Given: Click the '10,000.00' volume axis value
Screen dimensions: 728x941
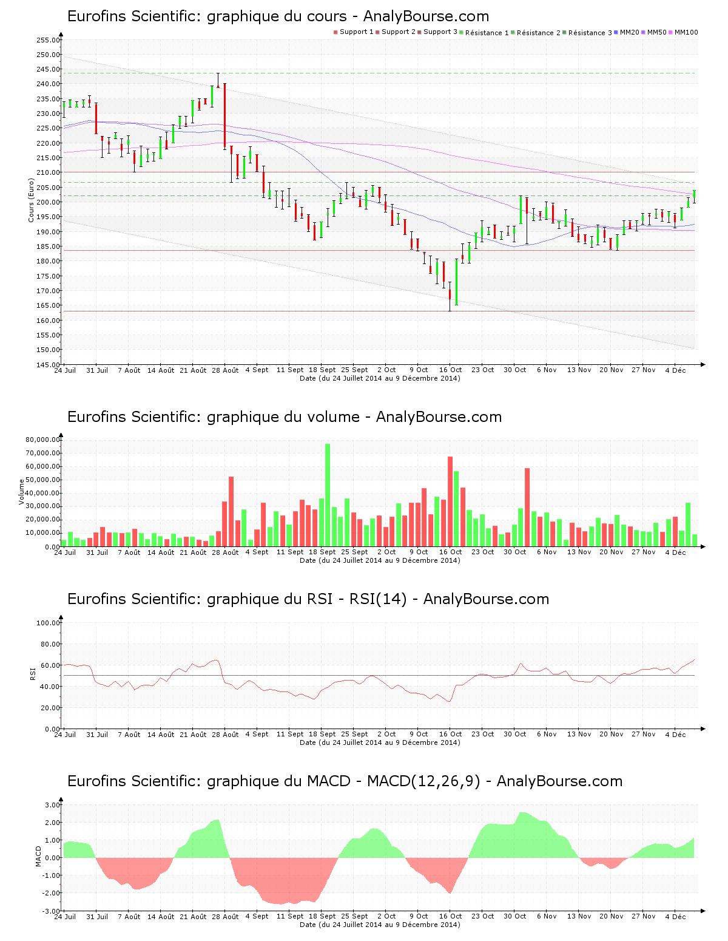Looking at the screenshot, I should (42, 533).
